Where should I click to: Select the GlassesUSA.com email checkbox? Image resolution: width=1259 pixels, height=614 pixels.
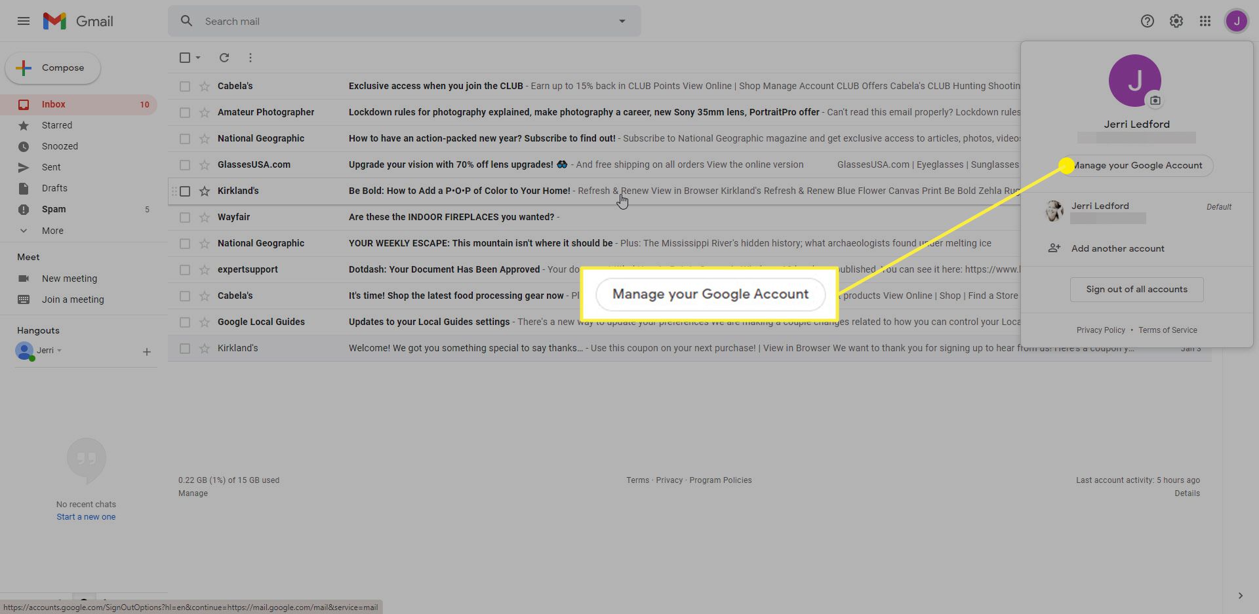coord(185,164)
